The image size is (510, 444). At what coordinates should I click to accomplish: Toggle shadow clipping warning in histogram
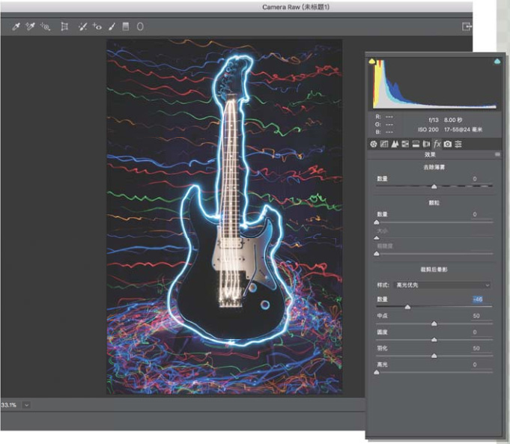coord(374,63)
